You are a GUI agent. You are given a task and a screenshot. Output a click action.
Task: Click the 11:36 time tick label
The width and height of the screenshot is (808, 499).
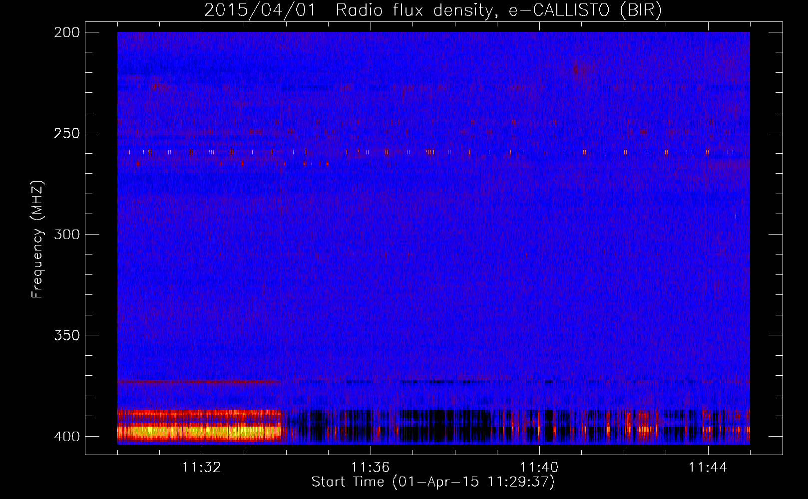(371, 468)
